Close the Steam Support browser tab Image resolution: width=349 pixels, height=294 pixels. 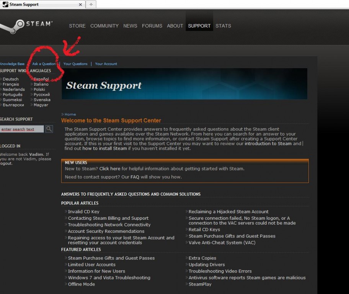pos(80,5)
